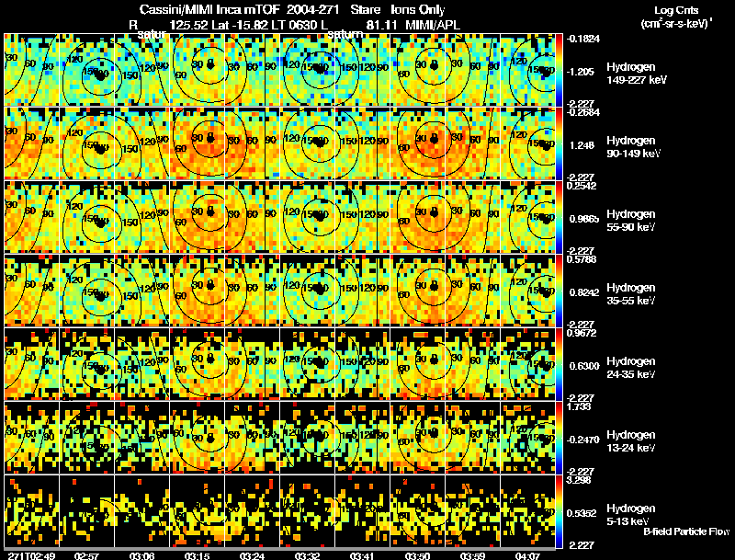735x560 pixels.
Task: Click the '-0.2684' color scale value
Action: tap(583, 112)
